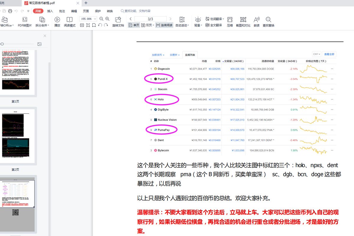Click the zoom out magnifier icon

tap(101, 19)
